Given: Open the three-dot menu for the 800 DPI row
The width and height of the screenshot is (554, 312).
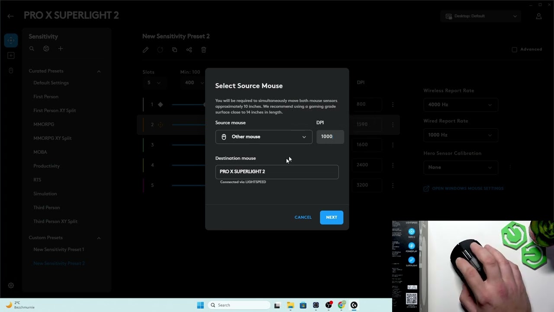Looking at the screenshot, I should pyautogui.click(x=393, y=104).
